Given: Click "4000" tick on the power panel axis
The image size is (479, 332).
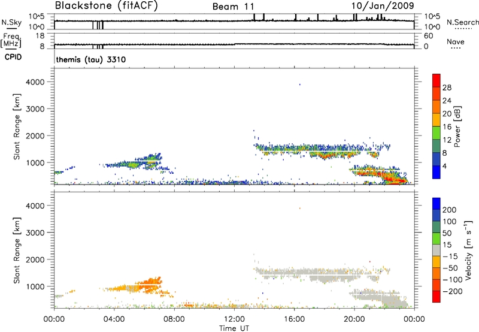Looking at the screenshot, I should (35, 82).
